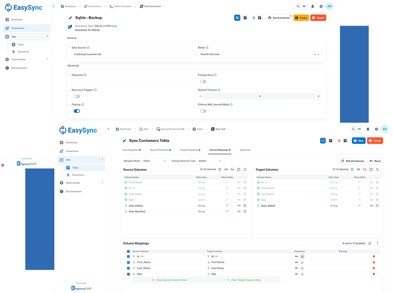Screen dimensions: 393x293
Task: Collapse the Jobs menu in the top window sidebar
Action: [48, 37]
